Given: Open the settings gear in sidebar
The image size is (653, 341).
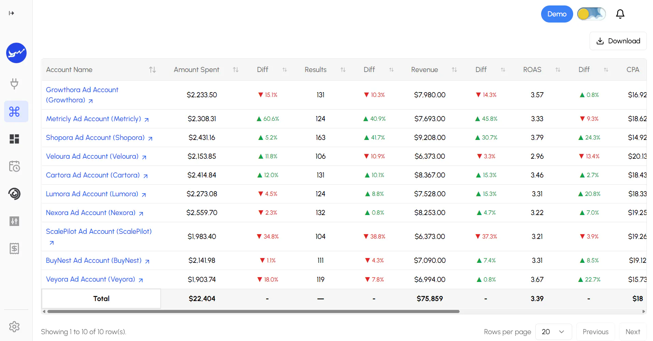Looking at the screenshot, I should (x=14, y=327).
